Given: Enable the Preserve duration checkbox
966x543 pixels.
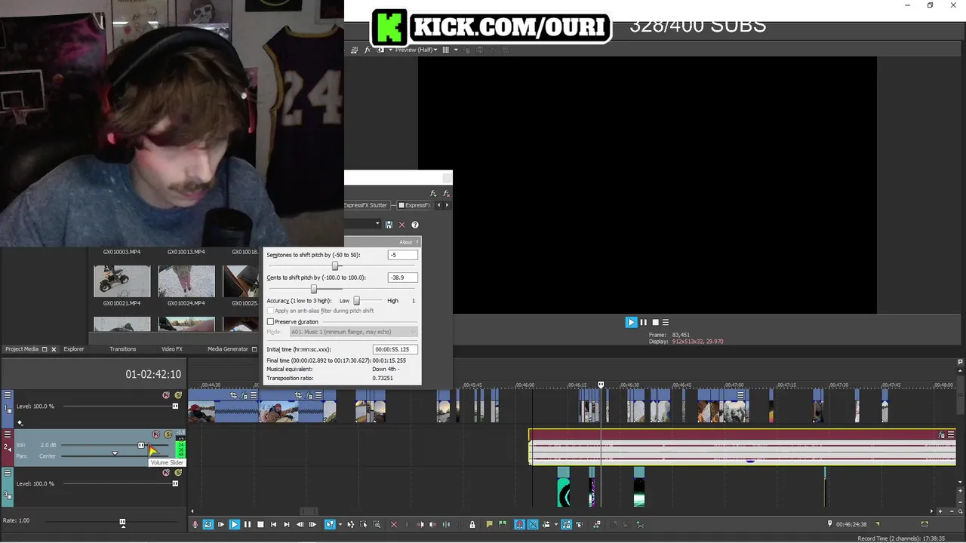Looking at the screenshot, I should tap(270, 322).
